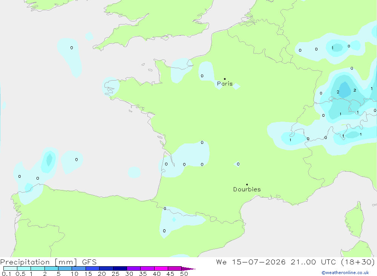
Task: Click the 'We' weekday abbreviation
Action: tap(221, 262)
